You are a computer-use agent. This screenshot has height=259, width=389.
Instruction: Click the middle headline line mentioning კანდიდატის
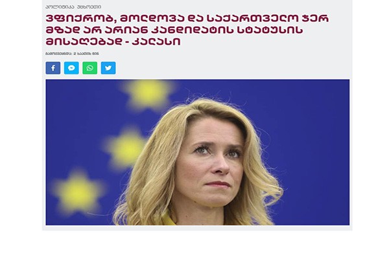(x=174, y=30)
